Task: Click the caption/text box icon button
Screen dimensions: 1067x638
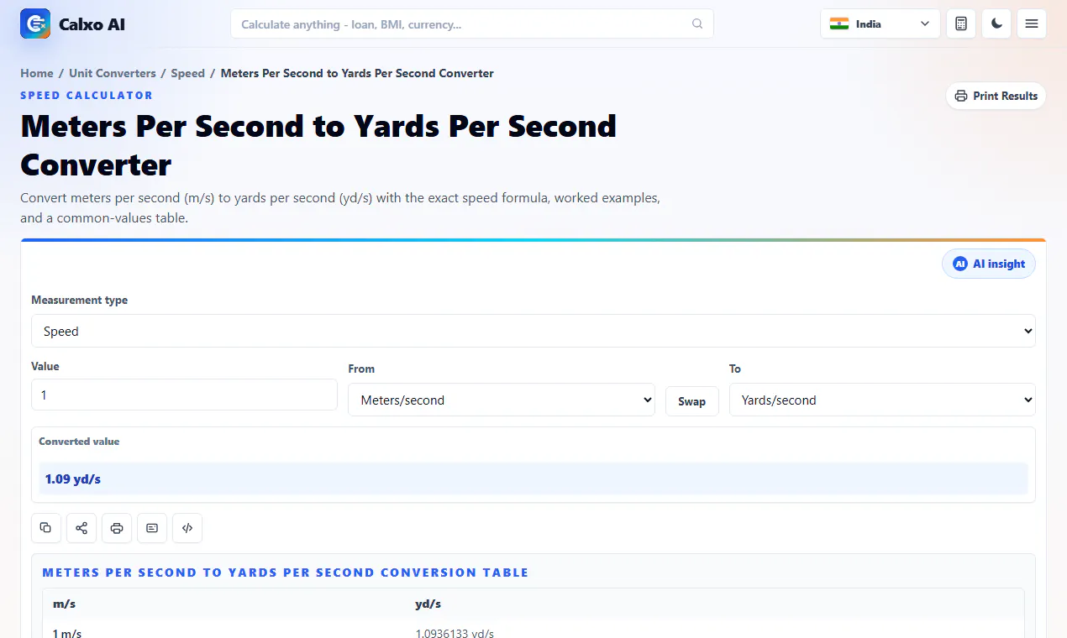Action: (x=152, y=528)
